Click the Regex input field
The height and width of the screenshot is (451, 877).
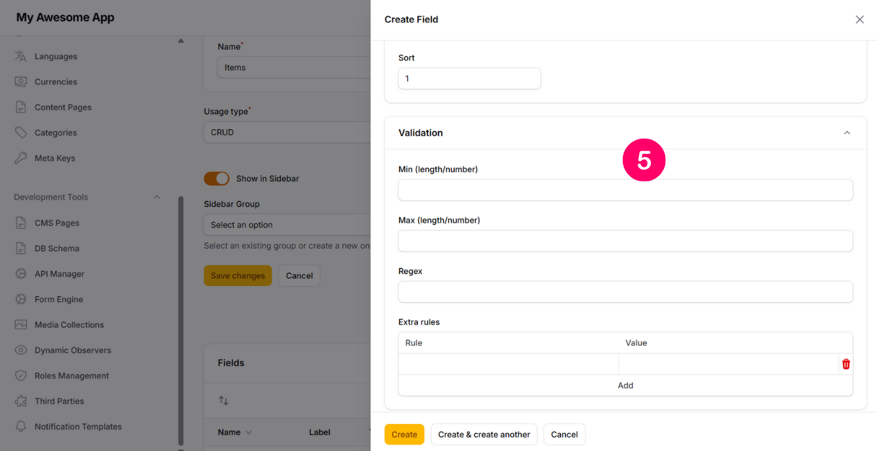(x=625, y=292)
